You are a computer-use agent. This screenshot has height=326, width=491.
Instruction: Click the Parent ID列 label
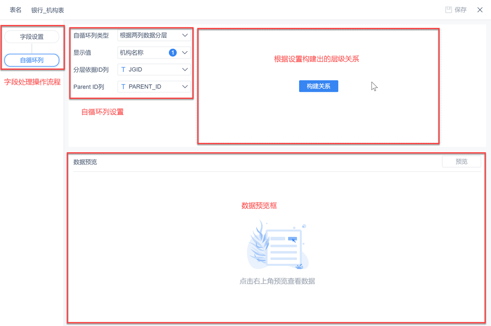pyautogui.click(x=89, y=87)
